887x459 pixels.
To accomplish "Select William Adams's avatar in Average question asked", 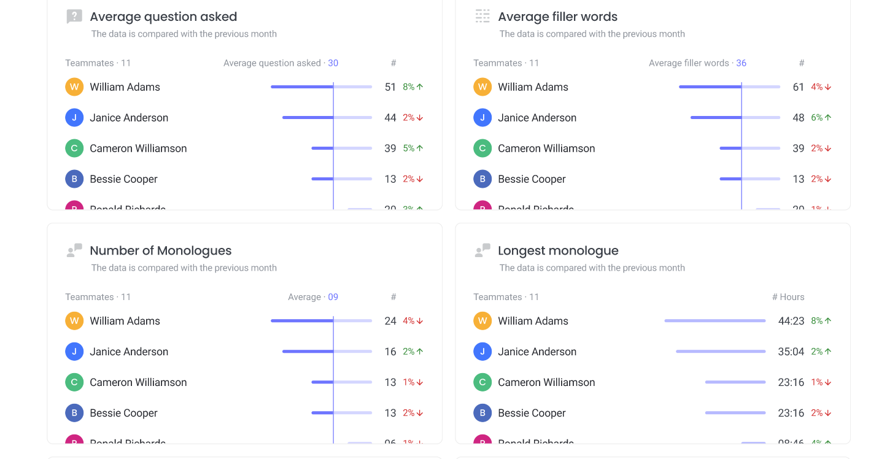I will tap(74, 87).
